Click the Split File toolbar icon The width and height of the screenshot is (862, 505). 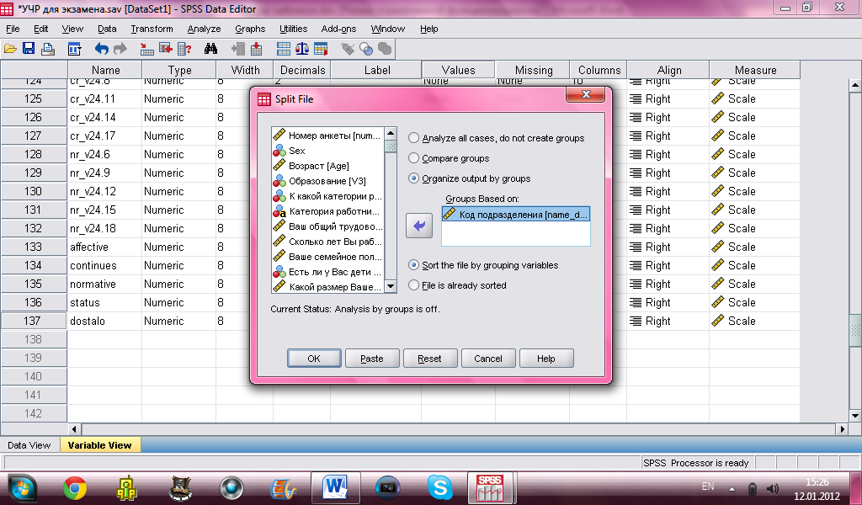[284, 49]
